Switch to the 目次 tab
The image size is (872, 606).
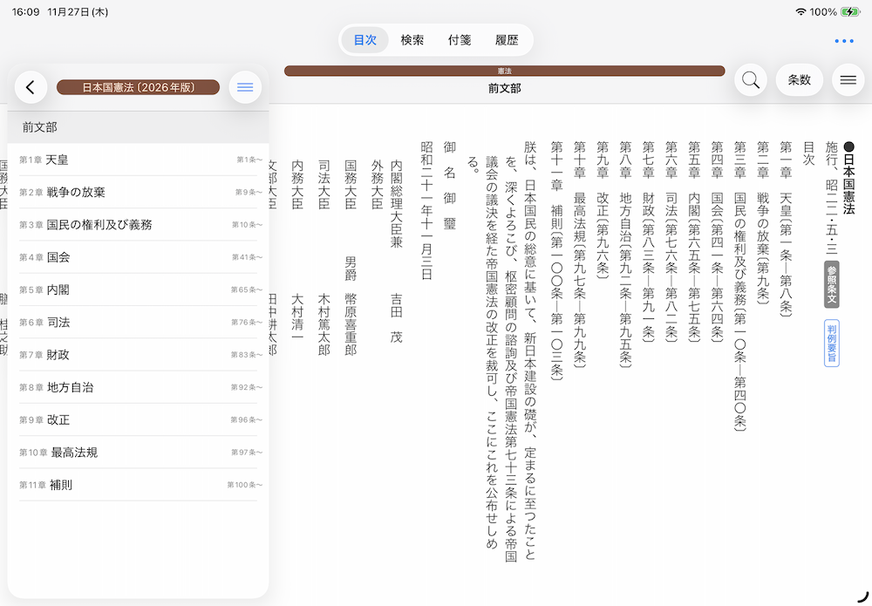click(364, 40)
